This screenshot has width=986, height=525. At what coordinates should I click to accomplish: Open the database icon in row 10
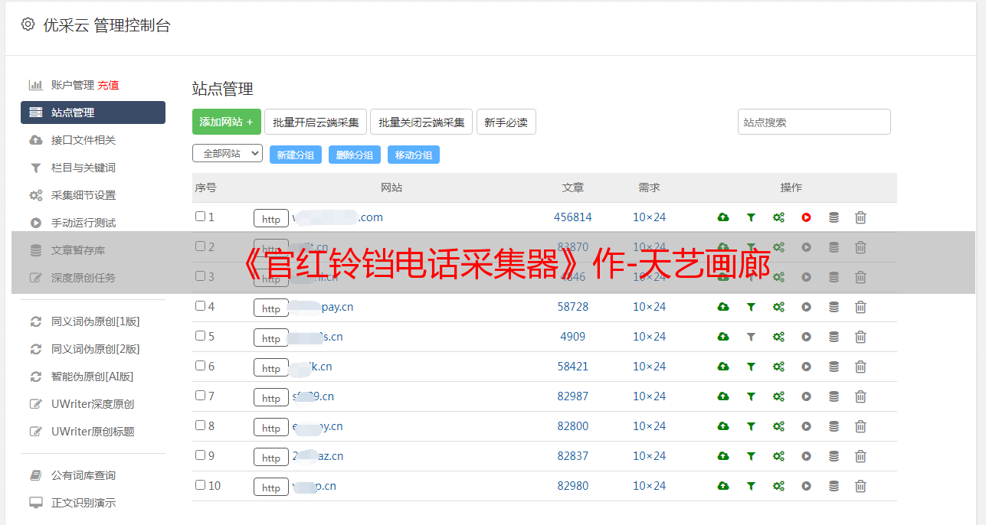834,486
